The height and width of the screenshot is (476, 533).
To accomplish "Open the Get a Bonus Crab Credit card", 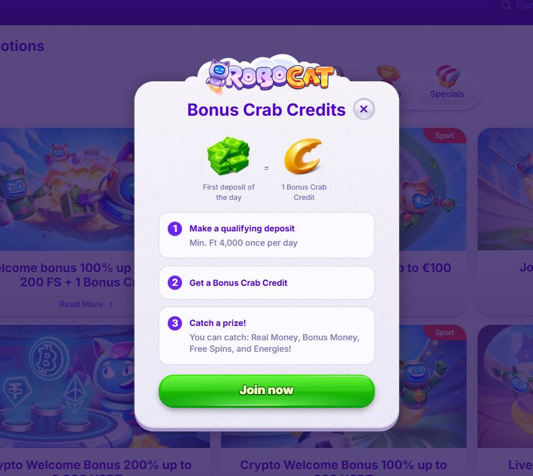I will [267, 282].
